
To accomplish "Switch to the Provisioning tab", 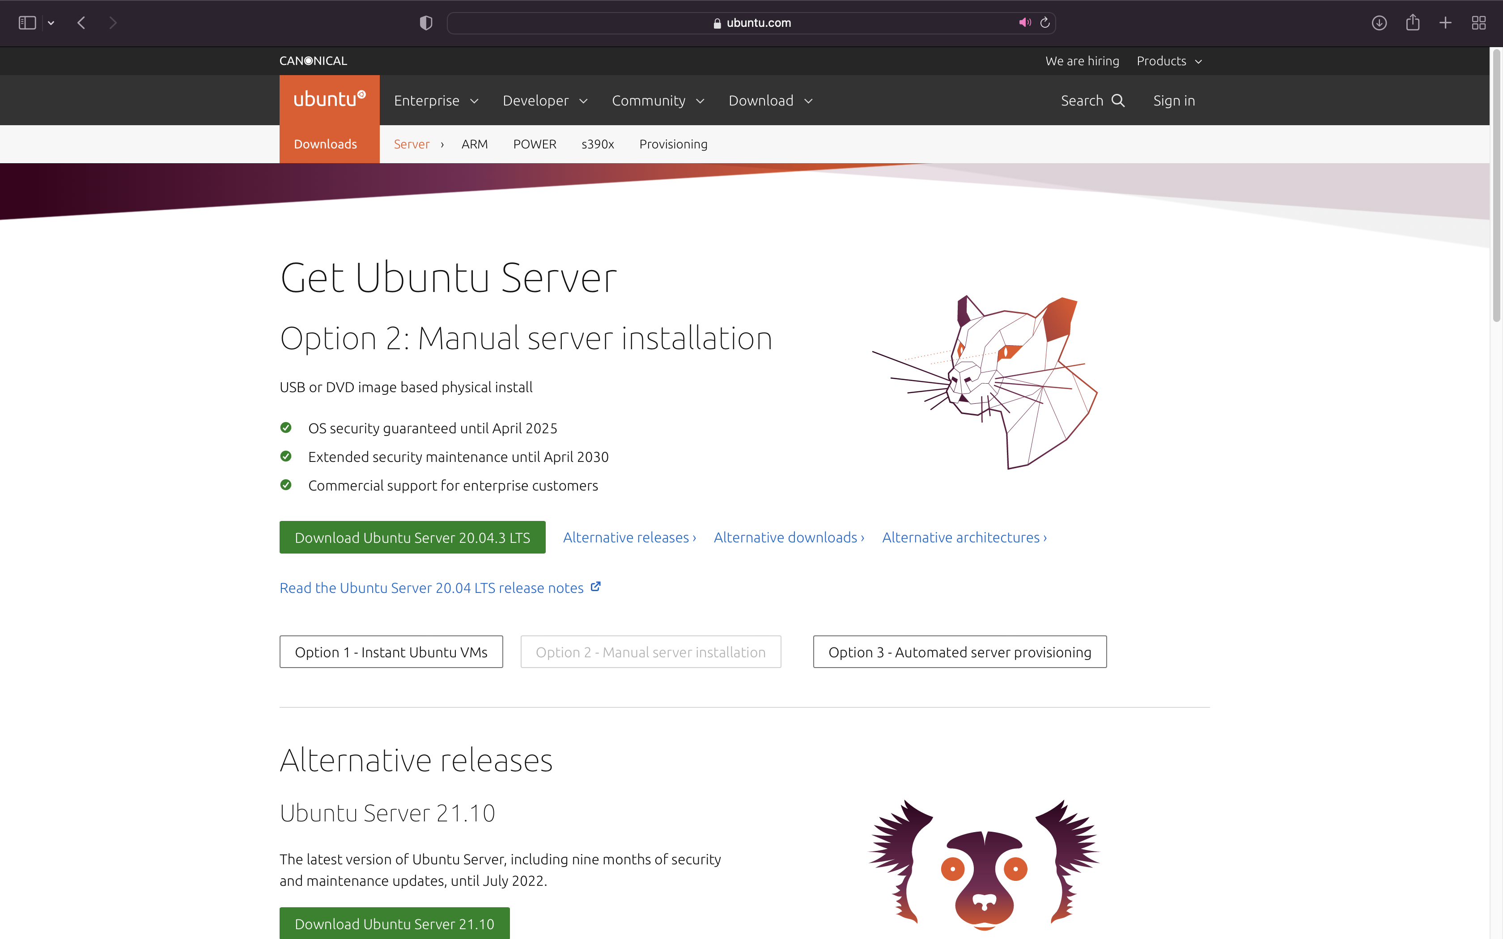I will [x=673, y=144].
